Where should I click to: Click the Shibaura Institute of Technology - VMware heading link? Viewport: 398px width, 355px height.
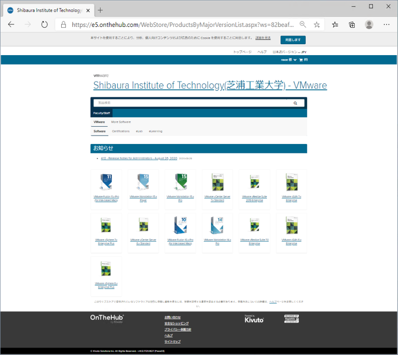coord(210,85)
